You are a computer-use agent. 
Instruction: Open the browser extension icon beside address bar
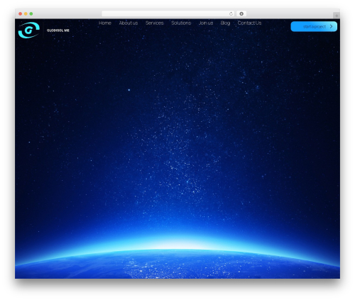click(241, 13)
